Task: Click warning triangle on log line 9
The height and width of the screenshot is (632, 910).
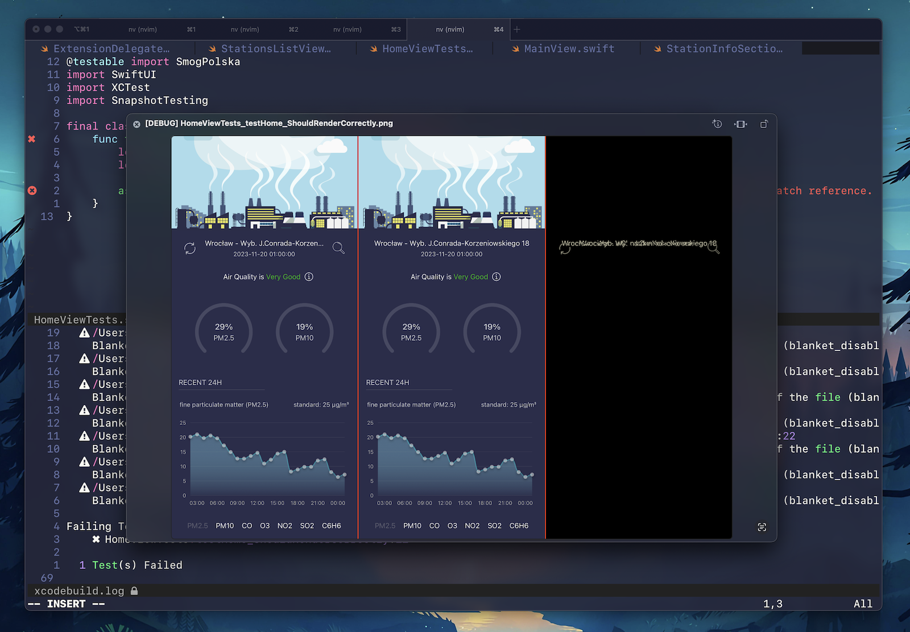Action: click(85, 462)
